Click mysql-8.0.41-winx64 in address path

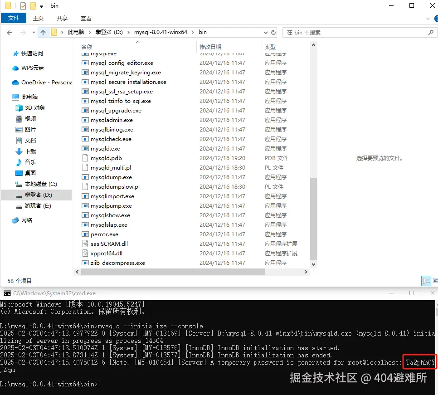(161, 32)
